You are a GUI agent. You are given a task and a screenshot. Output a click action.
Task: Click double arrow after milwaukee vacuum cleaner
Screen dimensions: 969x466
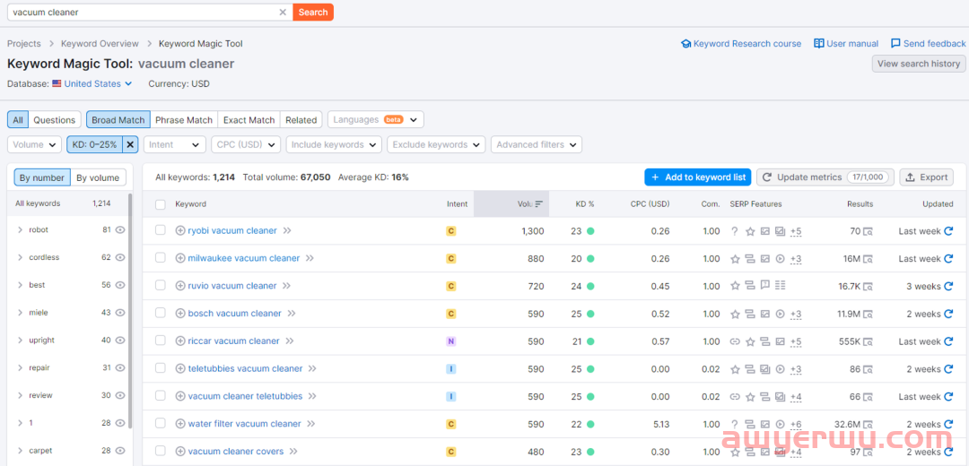coord(310,259)
